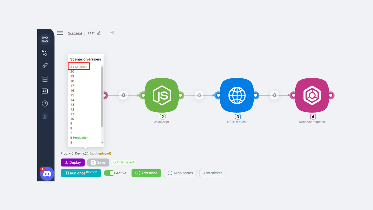Select version 16 in list
373x210 pixels.
click(x=72, y=91)
